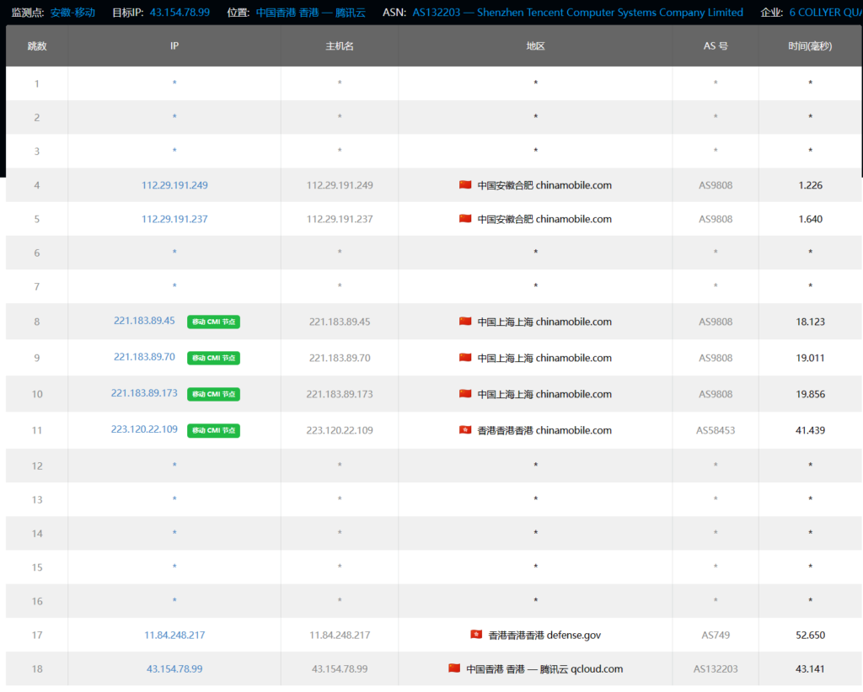Click the 时间(毫秒) column header

(x=810, y=46)
